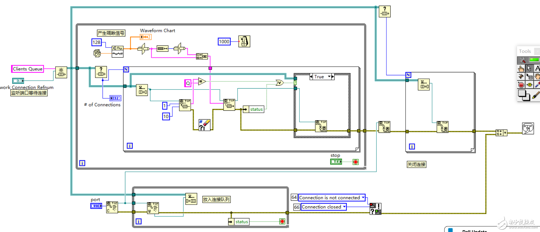This screenshot has width=540, height=232.
Task: Select the Connect Wire spool tool
Action: (x=521, y=77)
